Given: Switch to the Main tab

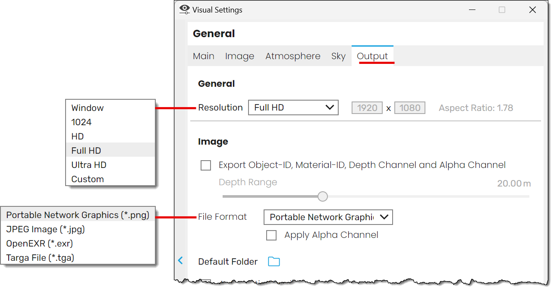Looking at the screenshot, I should coord(203,56).
